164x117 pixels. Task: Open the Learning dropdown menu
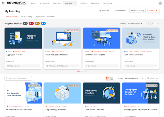[70, 3]
